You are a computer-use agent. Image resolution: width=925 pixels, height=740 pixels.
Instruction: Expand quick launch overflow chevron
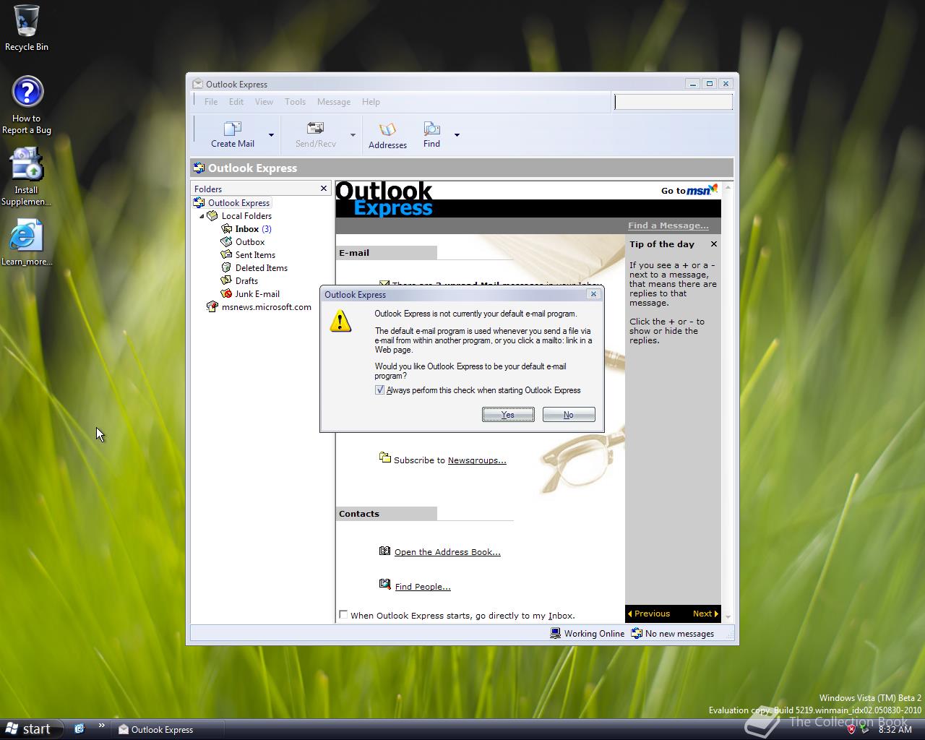tap(101, 726)
